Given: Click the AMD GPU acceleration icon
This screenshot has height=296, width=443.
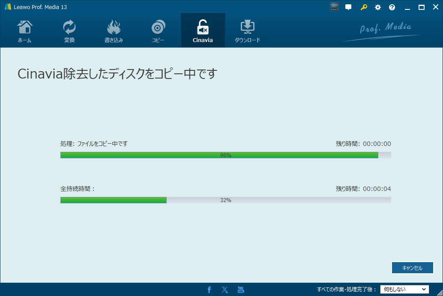Looking at the screenshot, I should tap(334, 7).
